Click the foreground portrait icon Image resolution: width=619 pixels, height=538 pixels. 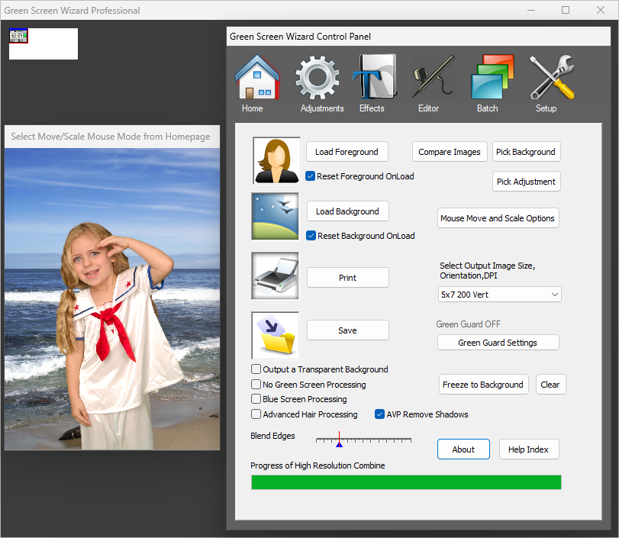click(276, 160)
